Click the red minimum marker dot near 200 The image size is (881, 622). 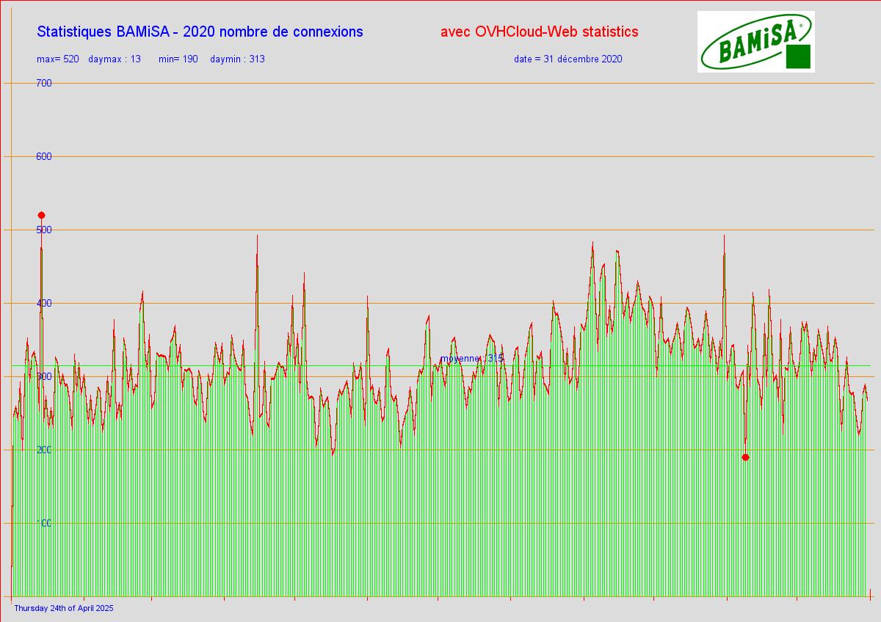(745, 457)
